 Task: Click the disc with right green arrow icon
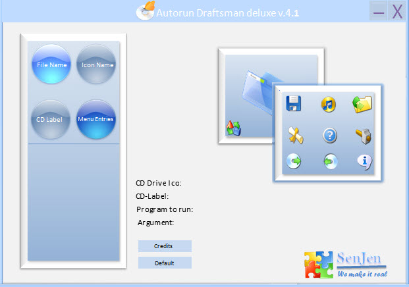pyautogui.click(x=294, y=161)
